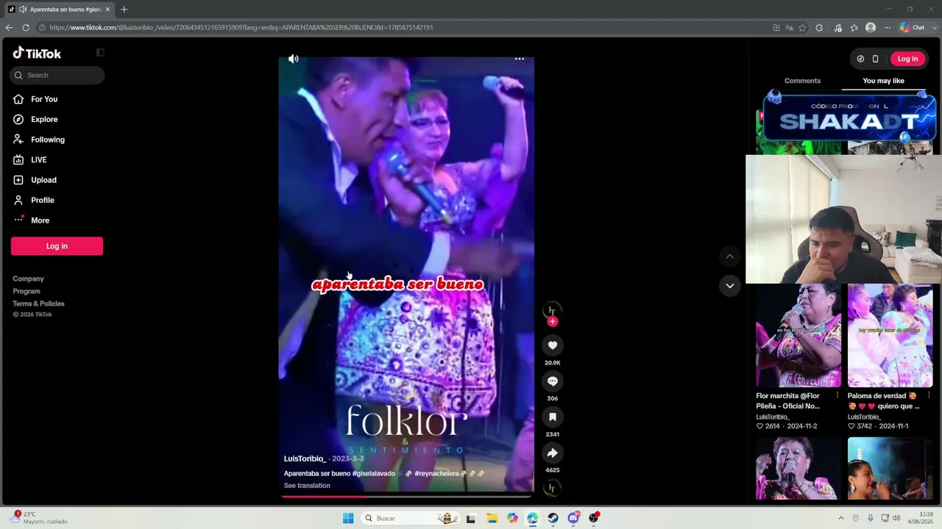
Task: Expand the Company footer section
Action: coord(28,278)
